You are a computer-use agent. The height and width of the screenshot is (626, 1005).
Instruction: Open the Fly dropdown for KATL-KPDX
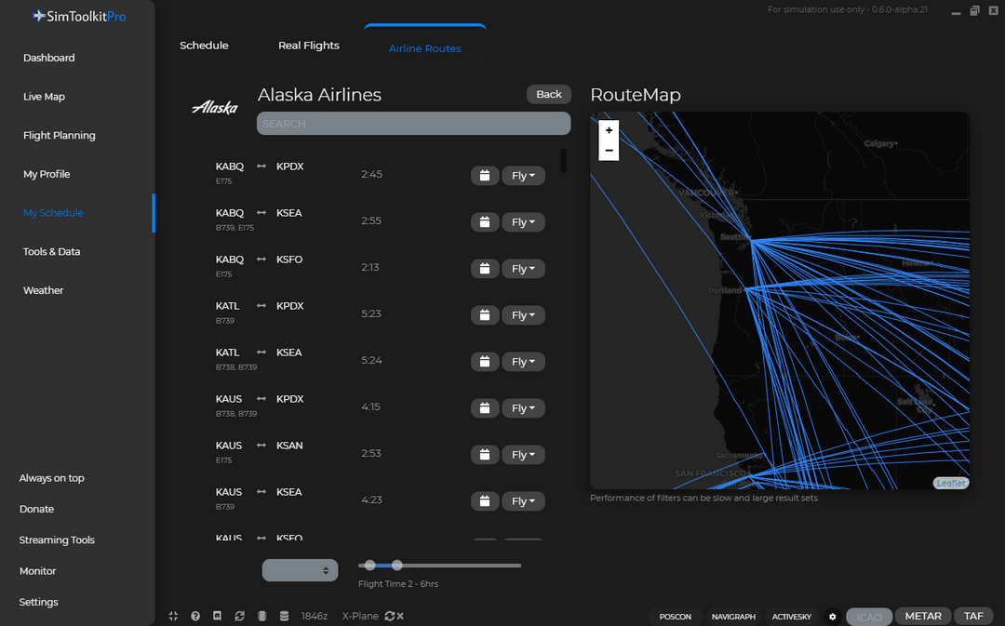click(x=523, y=314)
